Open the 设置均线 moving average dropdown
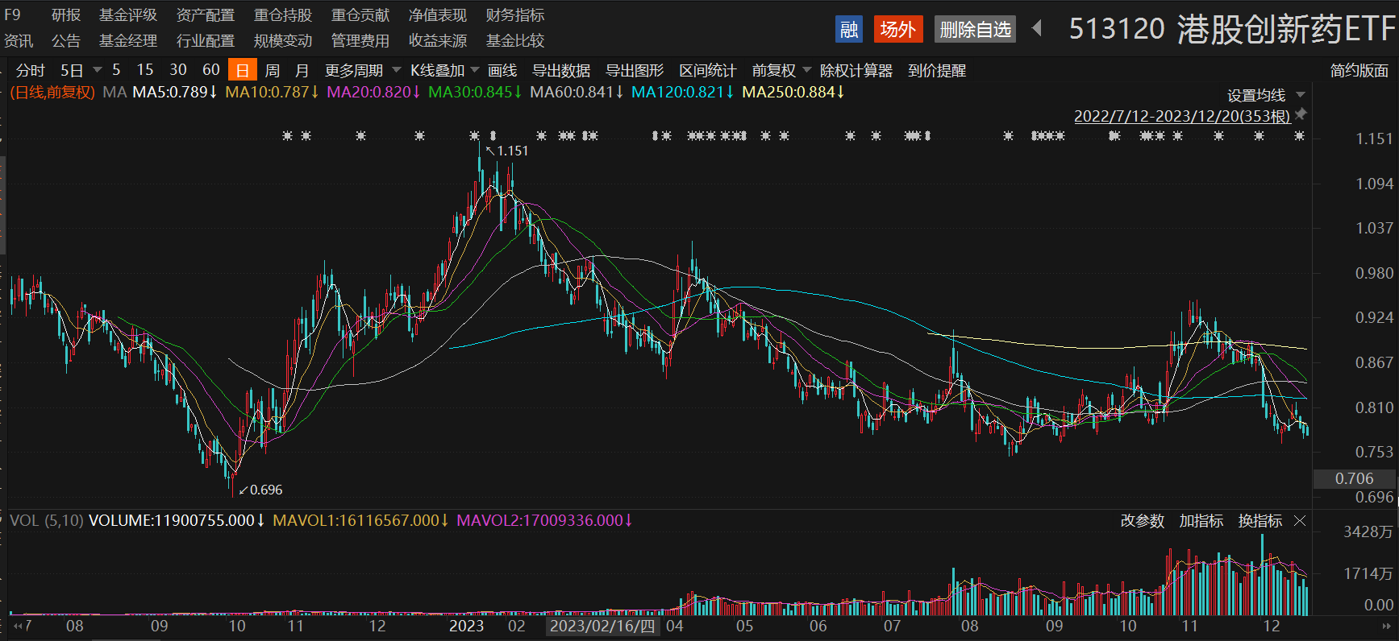Image resolution: width=1399 pixels, height=641 pixels. coord(1265,95)
